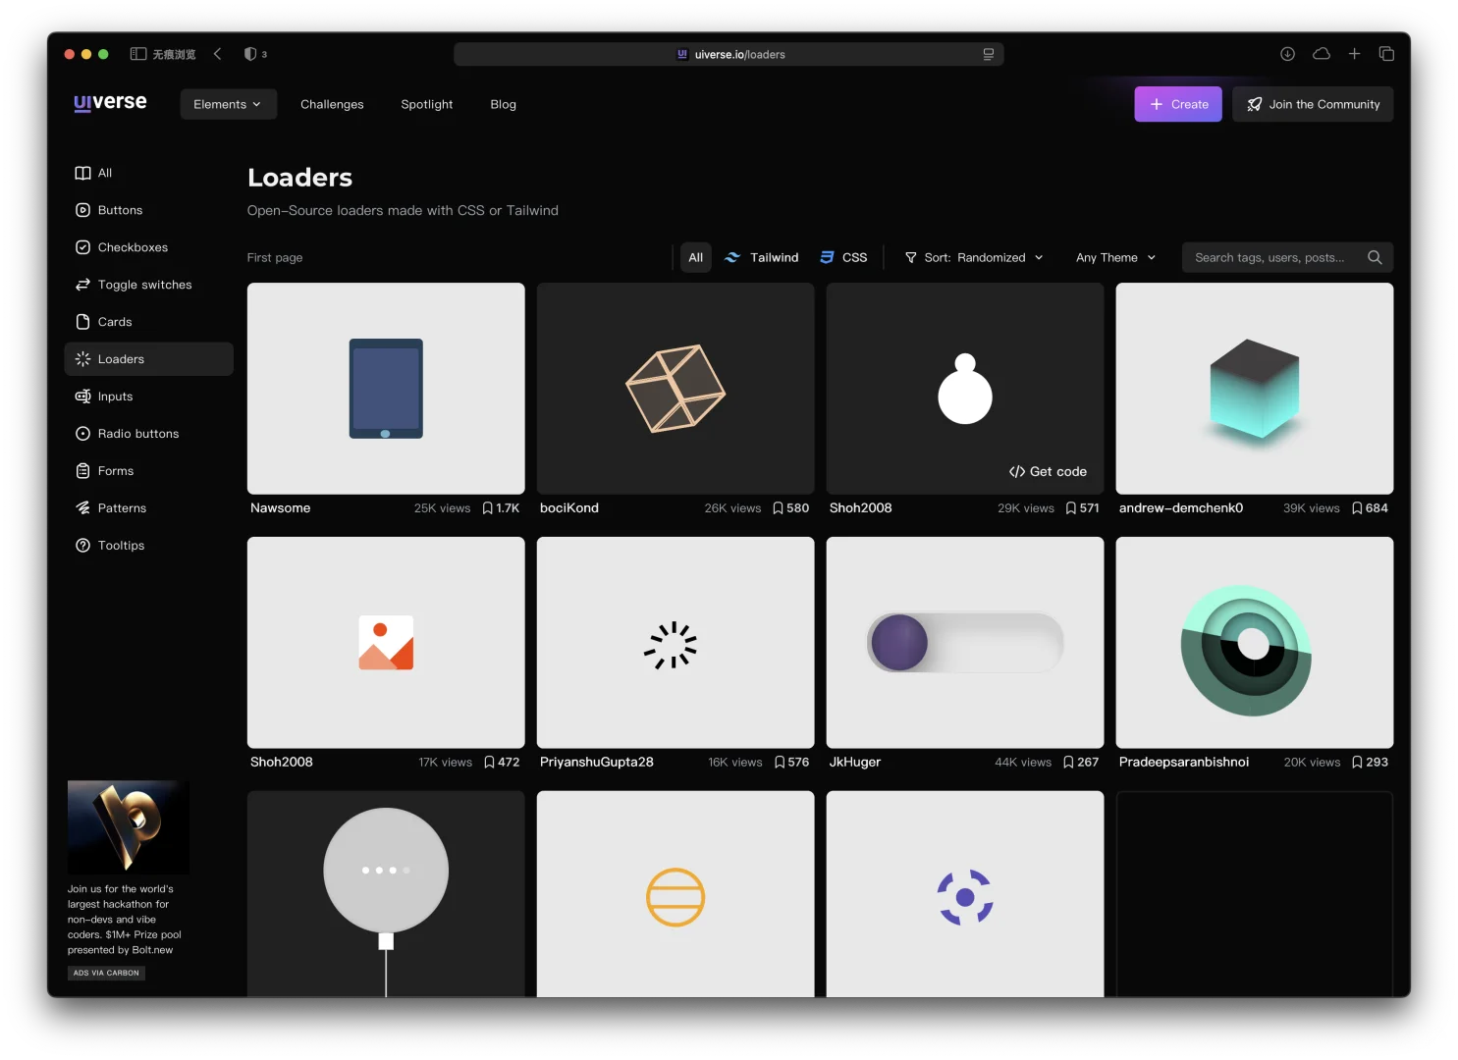The width and height of the screenshot is (1458, 1060).
Task: Open the Inputs category
Action: [x=148, y=397]
